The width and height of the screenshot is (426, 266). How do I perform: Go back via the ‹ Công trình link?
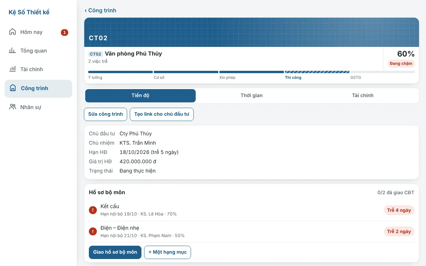click(101, 10)
